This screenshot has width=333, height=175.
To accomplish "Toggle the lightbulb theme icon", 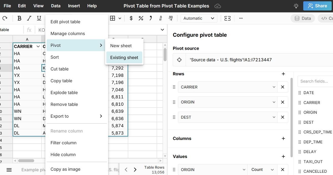I will [296, 6].
